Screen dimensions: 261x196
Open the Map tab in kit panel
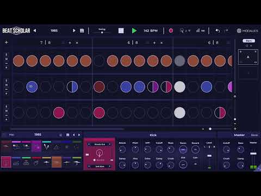point(11,134)
